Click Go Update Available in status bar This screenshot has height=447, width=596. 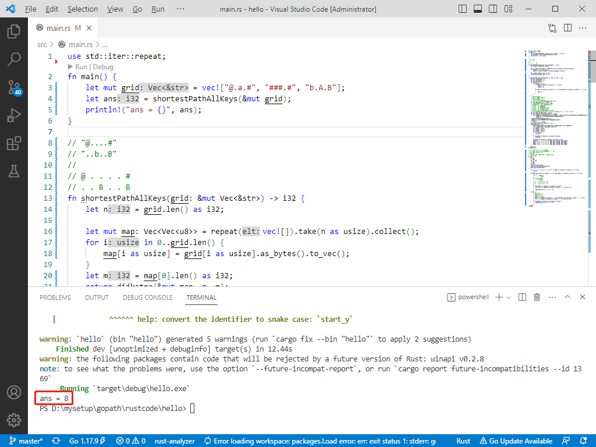tap(516, 441)
